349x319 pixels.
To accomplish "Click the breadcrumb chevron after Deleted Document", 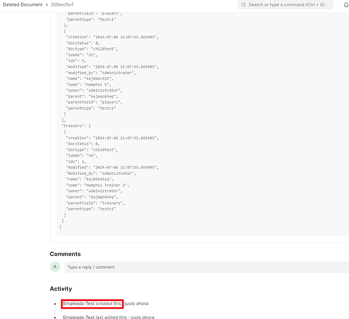I will pyautogui.click(x=47, y=4).
